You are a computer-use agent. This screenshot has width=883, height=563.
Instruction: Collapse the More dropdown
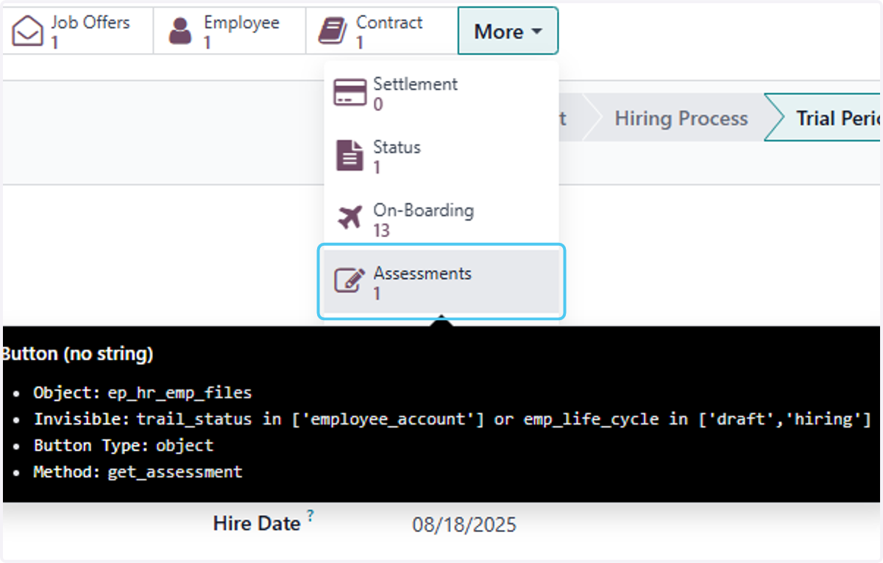pos(508,32)
